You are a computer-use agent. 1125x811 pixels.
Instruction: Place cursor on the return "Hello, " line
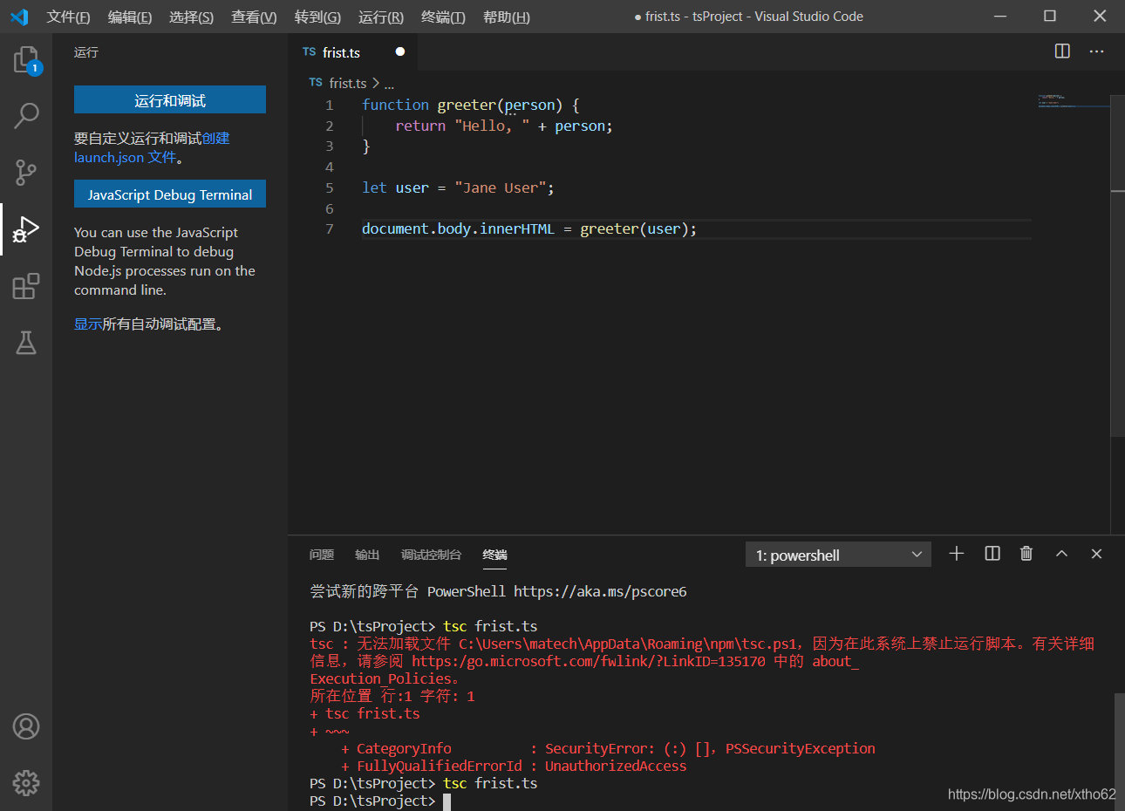tap(504, 126)
